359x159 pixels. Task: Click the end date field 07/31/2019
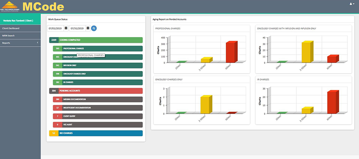78,28
